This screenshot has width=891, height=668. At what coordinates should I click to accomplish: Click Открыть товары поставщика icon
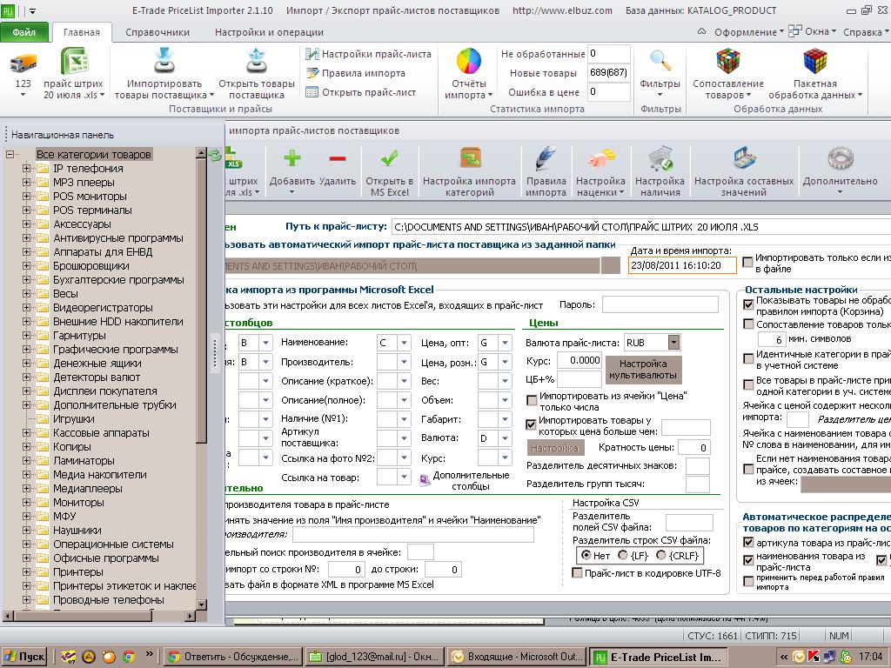point(257,62)
